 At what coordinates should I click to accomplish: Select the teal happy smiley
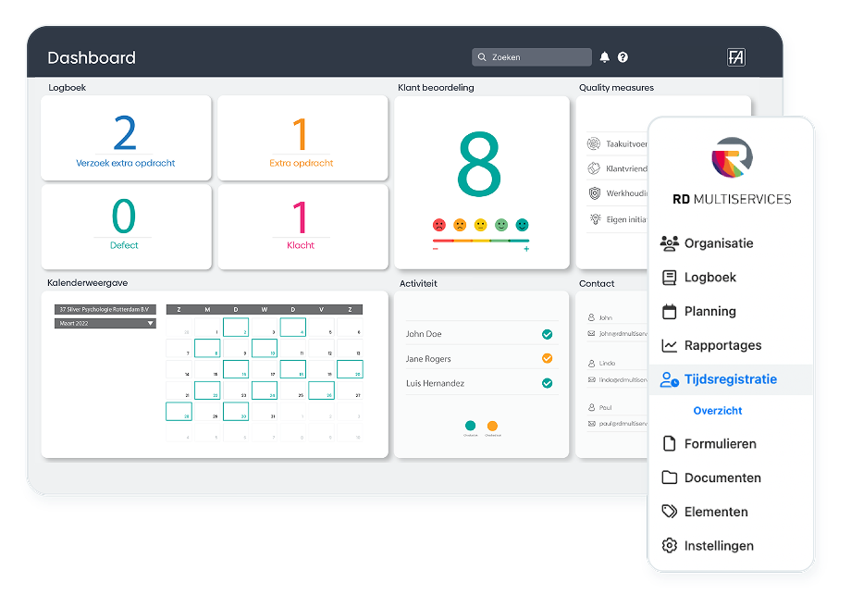[522, 225]
